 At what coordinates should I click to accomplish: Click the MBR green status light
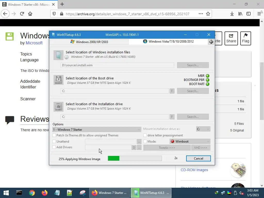(x=208, y=76)
